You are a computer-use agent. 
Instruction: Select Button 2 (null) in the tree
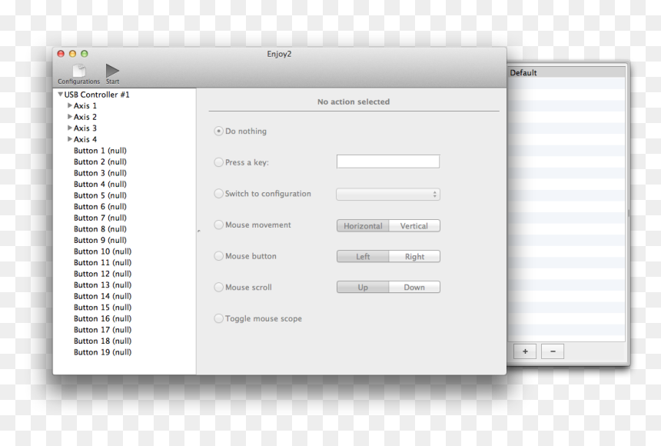coord(100,161)
